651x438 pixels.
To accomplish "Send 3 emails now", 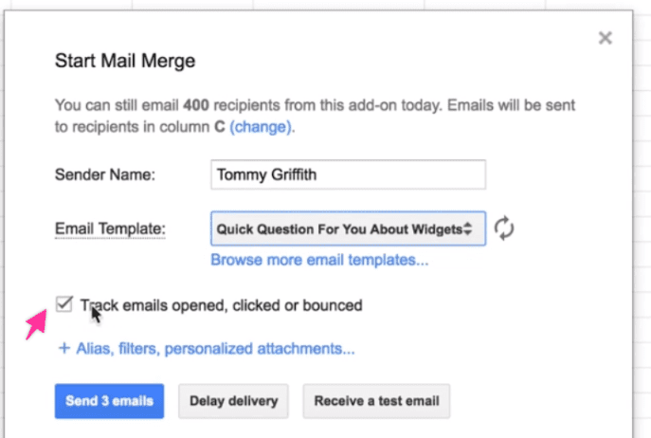I will tap(109, 401).
